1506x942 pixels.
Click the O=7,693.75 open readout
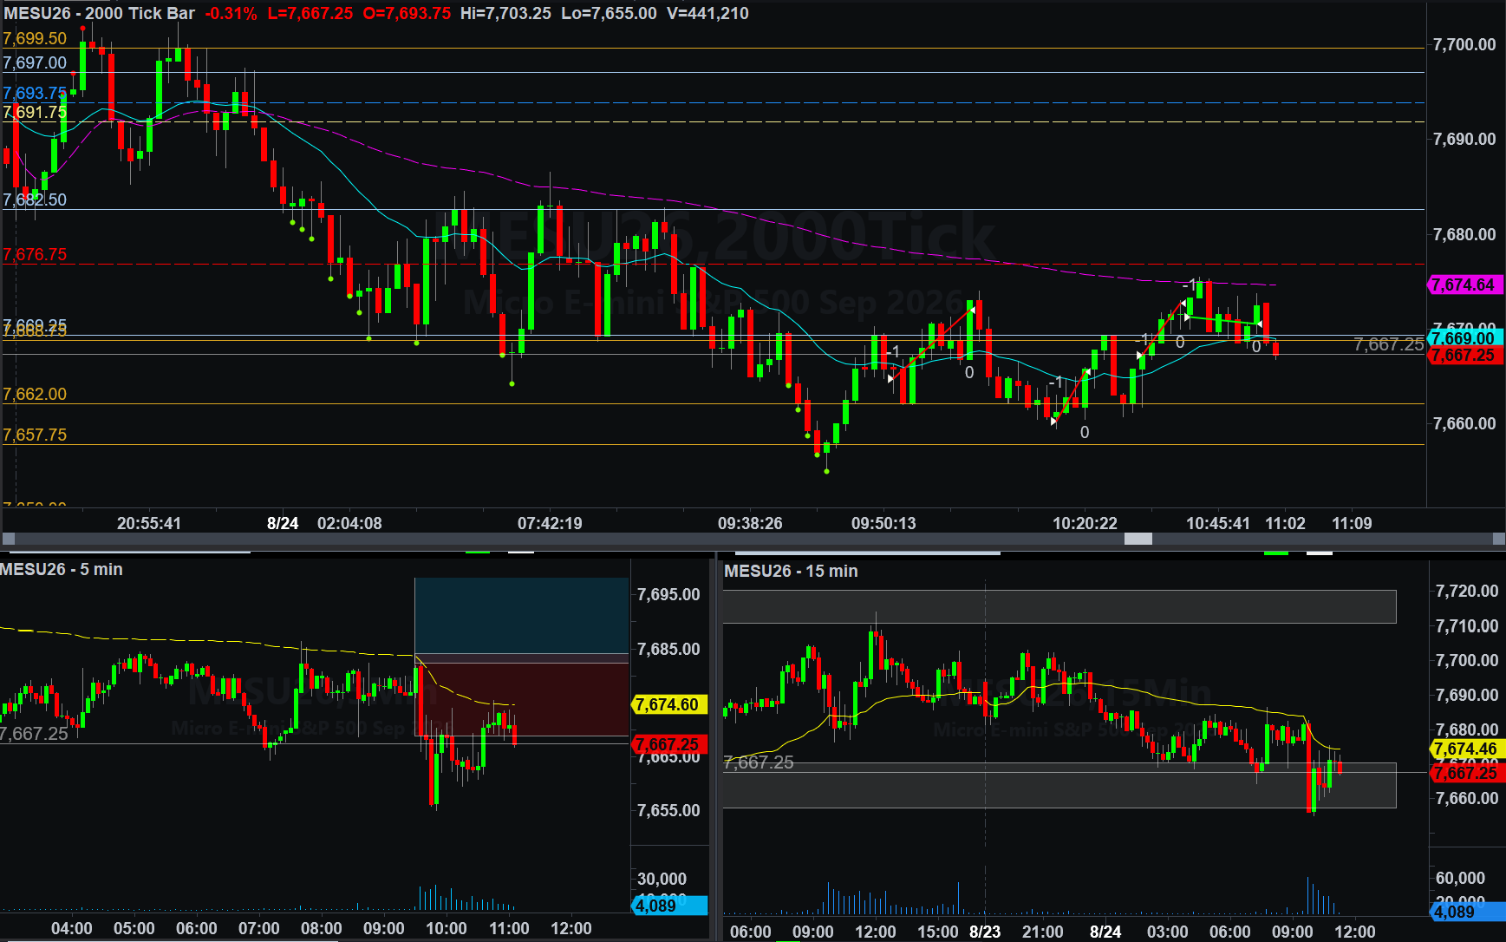[407, 13]
